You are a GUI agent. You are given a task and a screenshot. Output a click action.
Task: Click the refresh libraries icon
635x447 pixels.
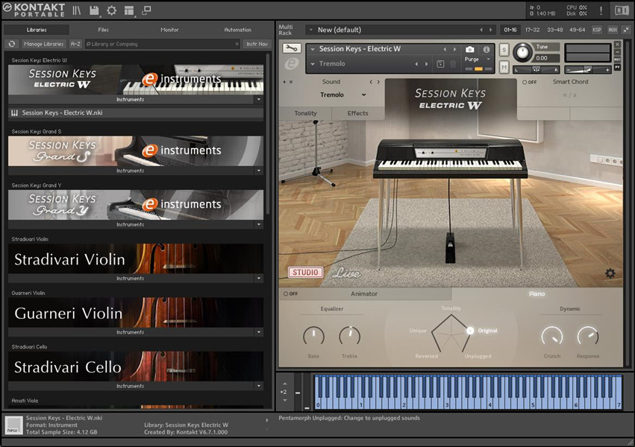pyautogui.click(x=12, y=44)
